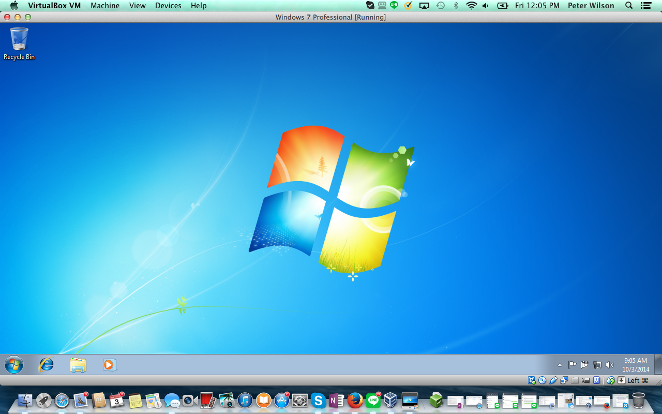Open the Devices menu
Viewport: 662px width, 414px height.
point(168,6)
